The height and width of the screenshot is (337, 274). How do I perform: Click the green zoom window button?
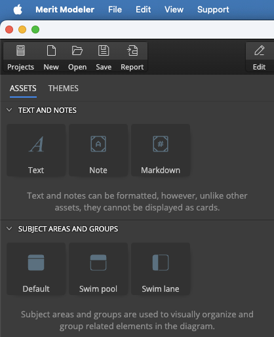click(35, 30)
